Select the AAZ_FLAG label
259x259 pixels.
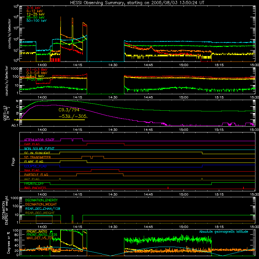coord(32,179)
